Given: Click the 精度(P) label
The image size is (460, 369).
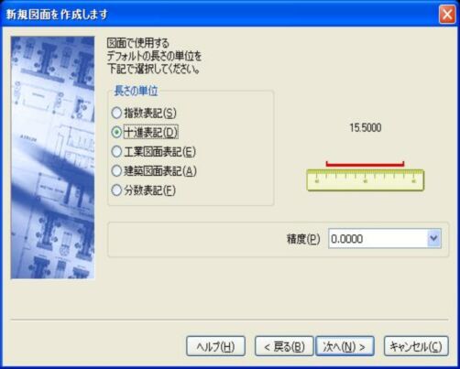Looking at the screenshot, I should pos(303,239).
